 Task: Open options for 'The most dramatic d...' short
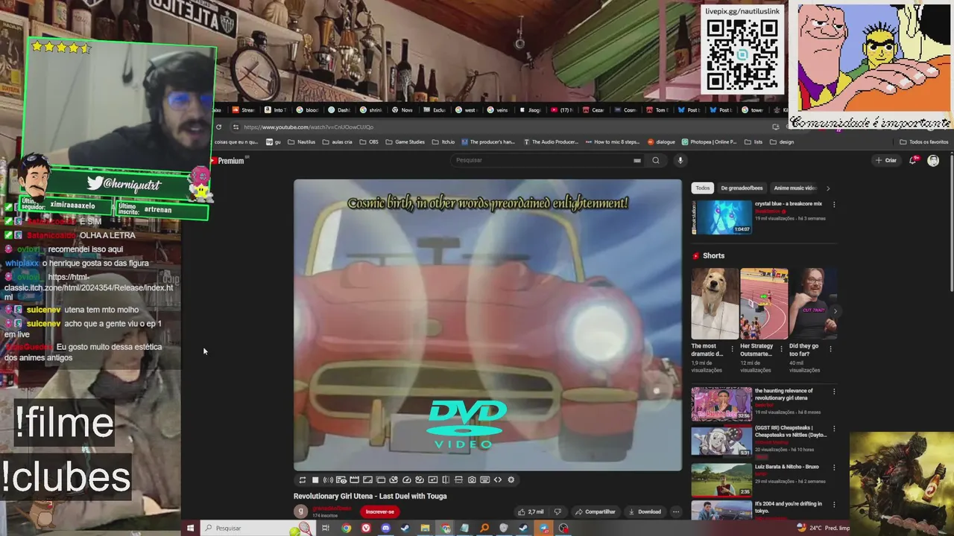pyautogui.click(x=732, y=348)
